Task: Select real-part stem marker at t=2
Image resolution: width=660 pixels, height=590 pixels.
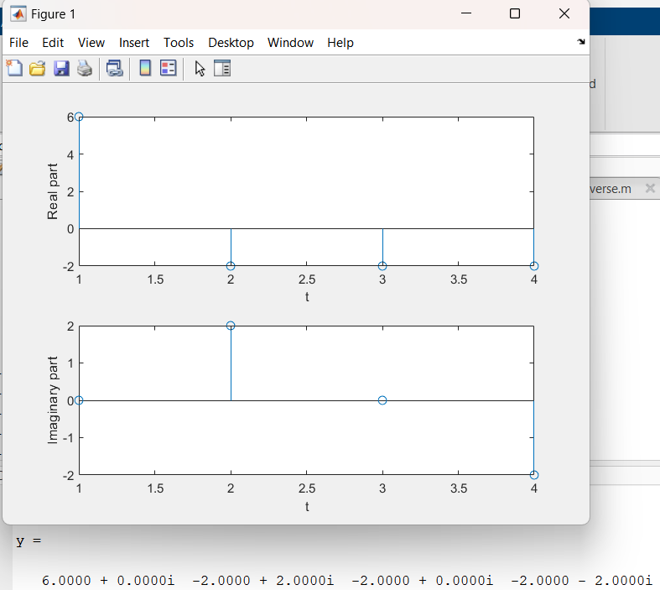Action: tap(231, 266)
